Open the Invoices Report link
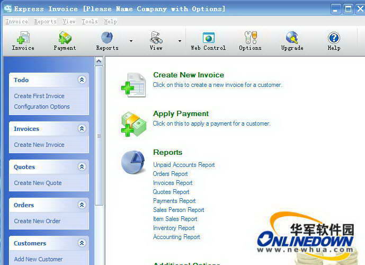The width and height of the screenshot is (365, 265). tap(173, 183)
